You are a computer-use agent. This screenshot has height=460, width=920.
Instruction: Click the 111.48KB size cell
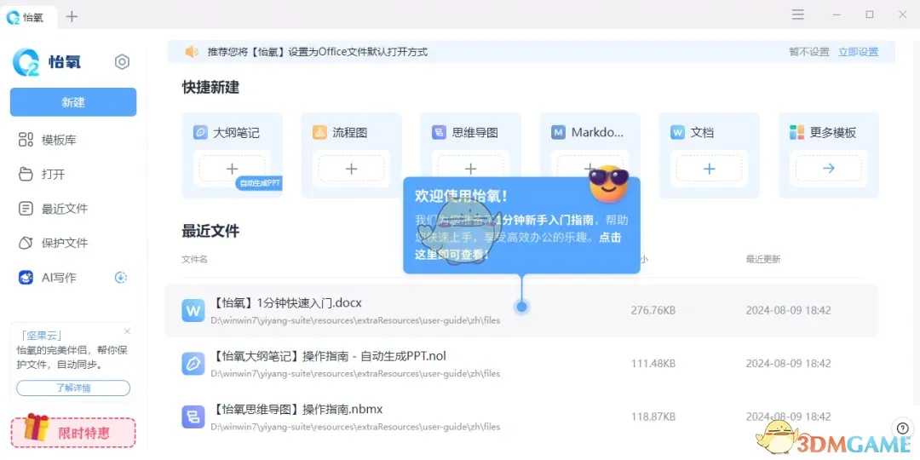coord(653,364)
